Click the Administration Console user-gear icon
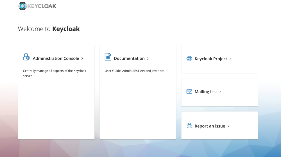The image size is (281, 157). 26,57
